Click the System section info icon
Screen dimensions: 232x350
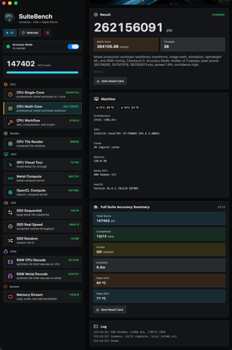click(6, 287)
